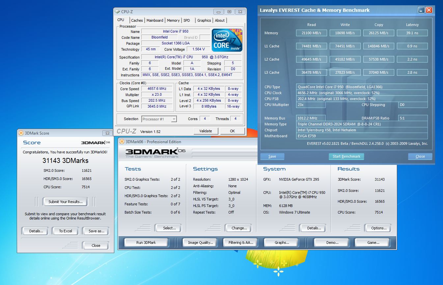Export results with To Excel button
443x285 pixels.
pos(66,231)
